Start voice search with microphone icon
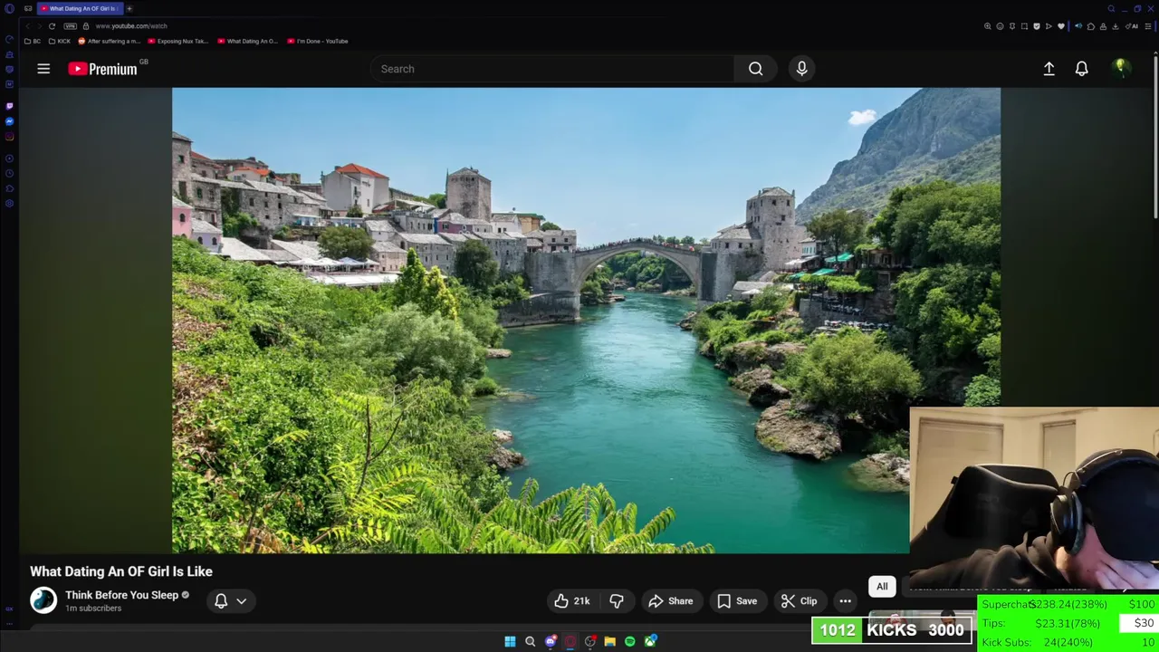1159x652 pixels. click(801, 69)
